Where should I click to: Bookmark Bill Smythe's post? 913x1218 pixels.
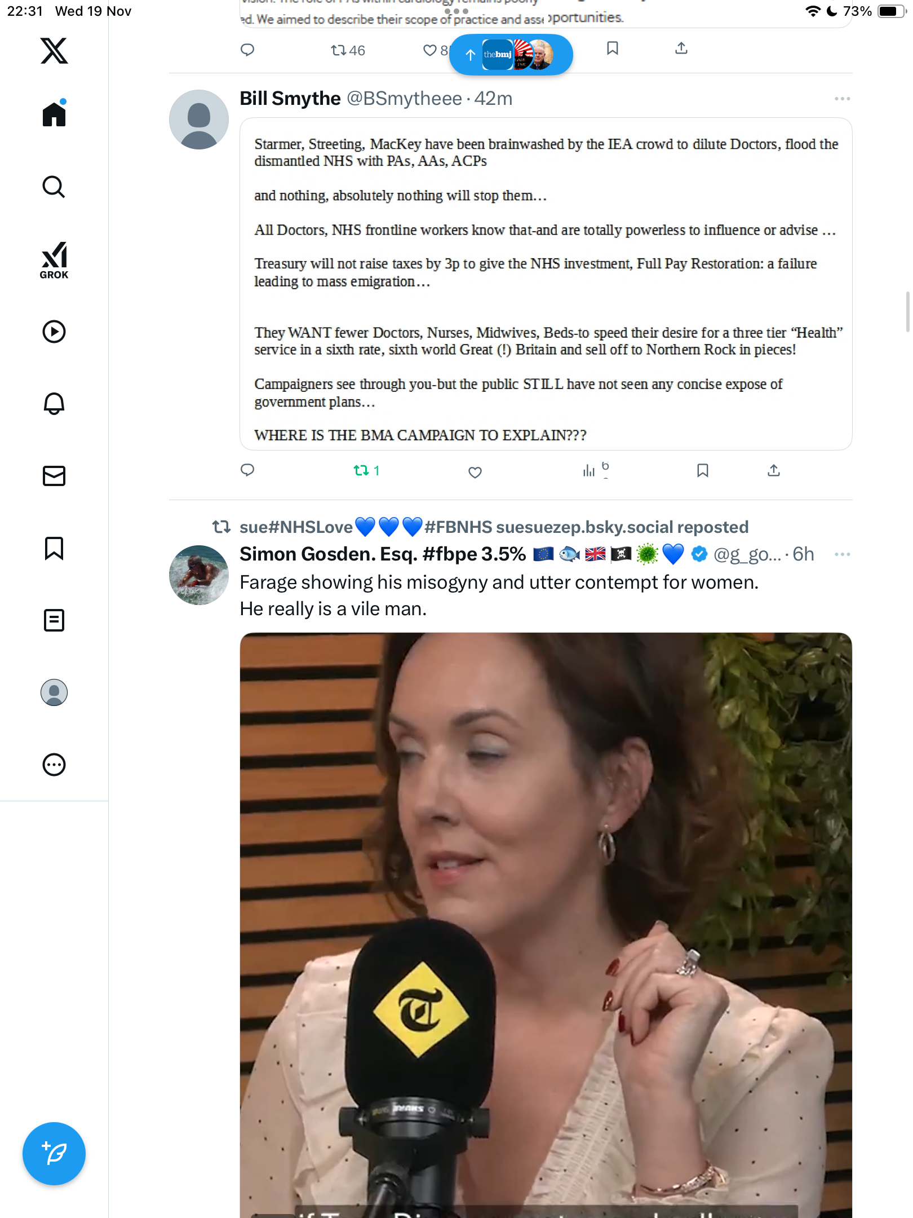pos(702,470)
